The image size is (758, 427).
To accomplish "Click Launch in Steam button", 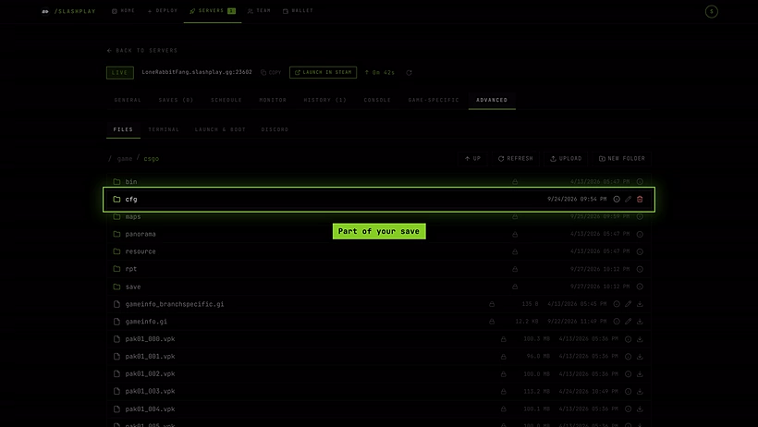I will tap(323, 72).
